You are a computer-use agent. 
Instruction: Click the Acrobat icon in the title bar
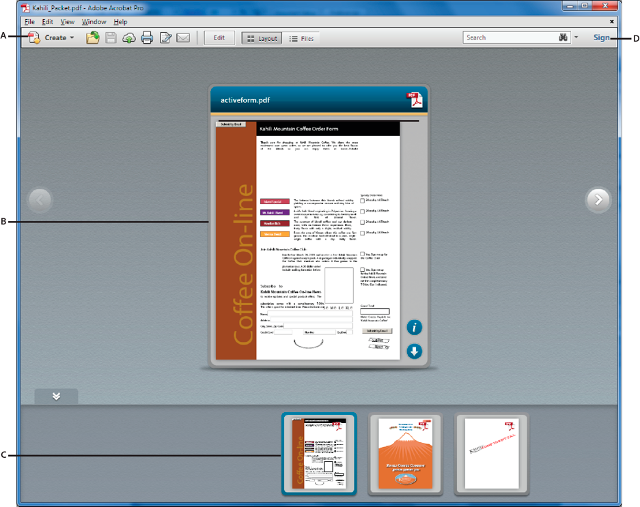[25, 8]
